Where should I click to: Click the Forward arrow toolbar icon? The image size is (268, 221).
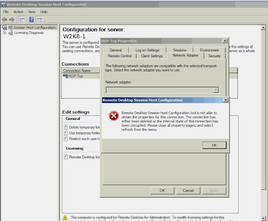[x=12, y=20]
